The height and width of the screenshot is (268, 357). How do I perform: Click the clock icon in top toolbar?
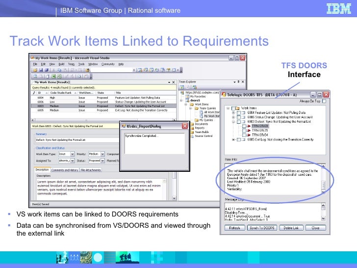(x=157, y=70)
